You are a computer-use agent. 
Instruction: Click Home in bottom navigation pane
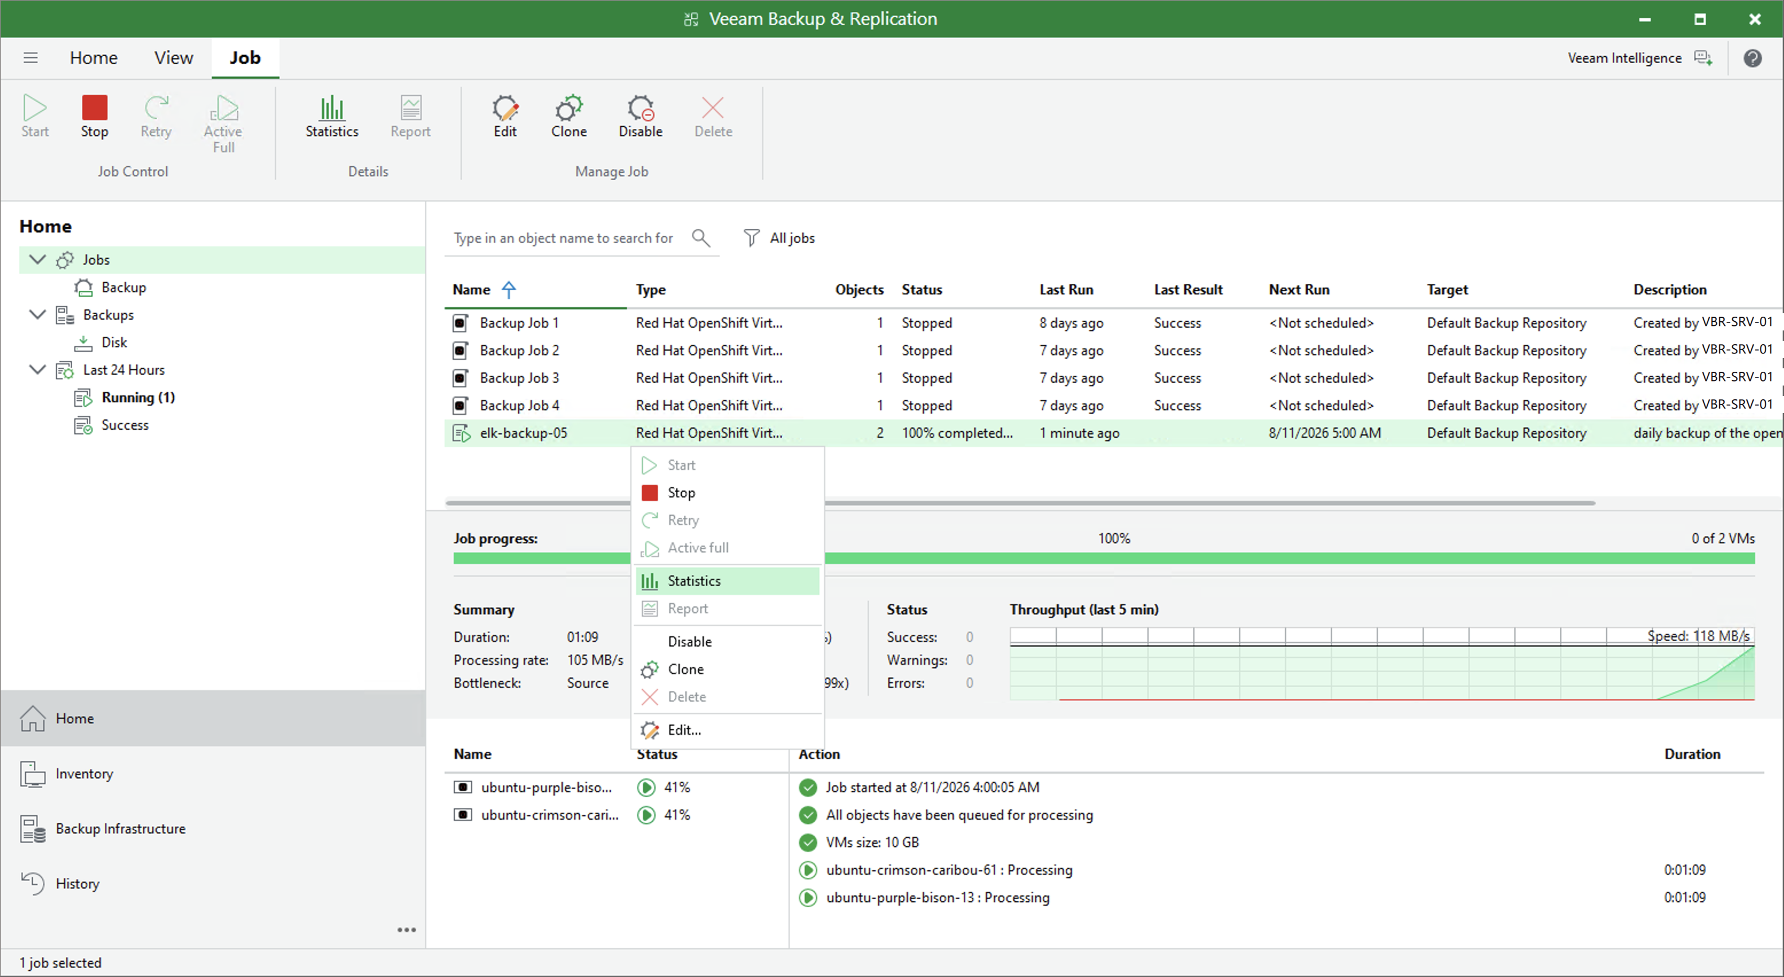pyautogui.click(x=213, y=718)
